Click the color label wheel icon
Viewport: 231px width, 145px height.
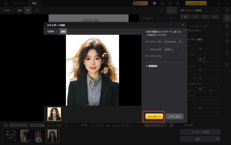click(x=108, y=125)
